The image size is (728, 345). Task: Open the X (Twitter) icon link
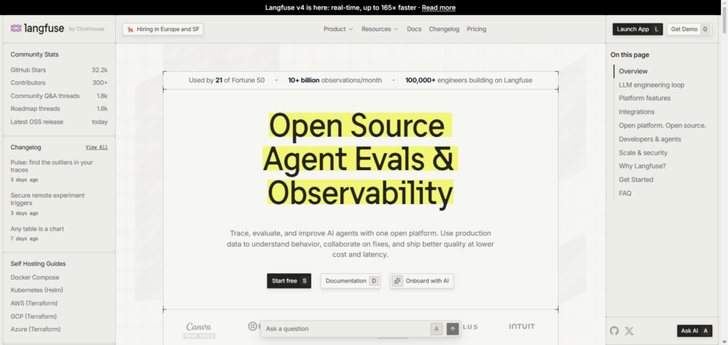(x=629, y=331)
